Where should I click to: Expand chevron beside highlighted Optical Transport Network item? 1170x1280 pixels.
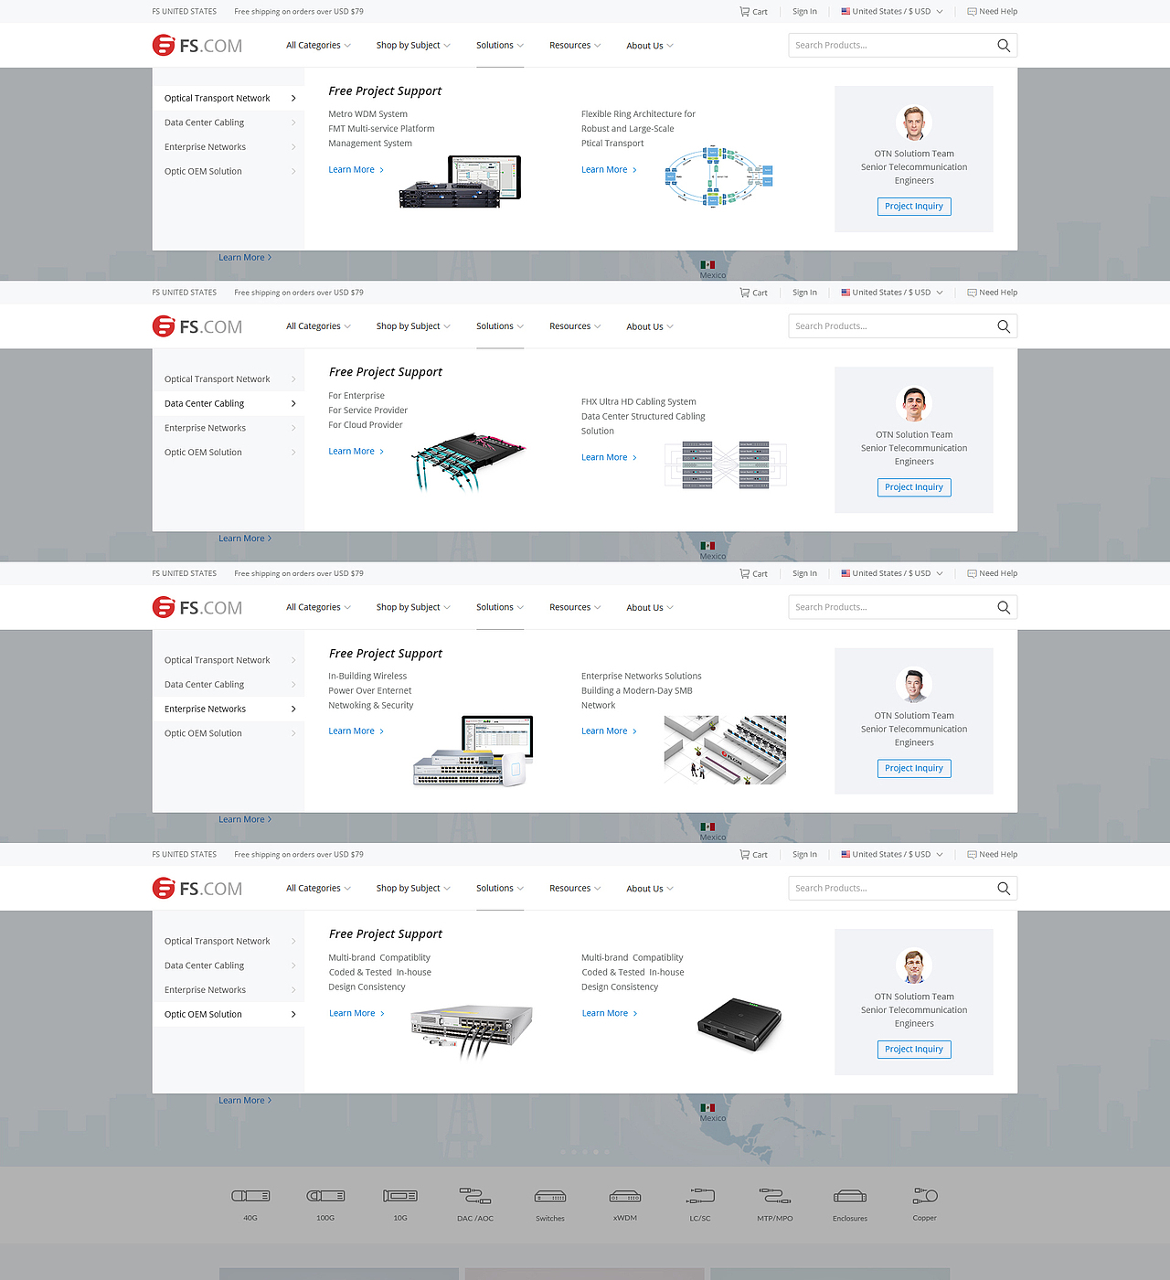coord(293,98)
